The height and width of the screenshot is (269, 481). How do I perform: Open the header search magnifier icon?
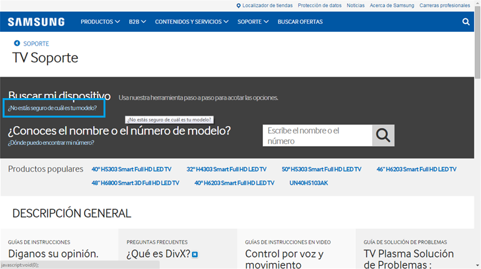point(465,21)
